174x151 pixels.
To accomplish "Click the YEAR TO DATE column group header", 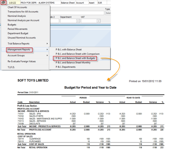I will (x=133, y=98).
